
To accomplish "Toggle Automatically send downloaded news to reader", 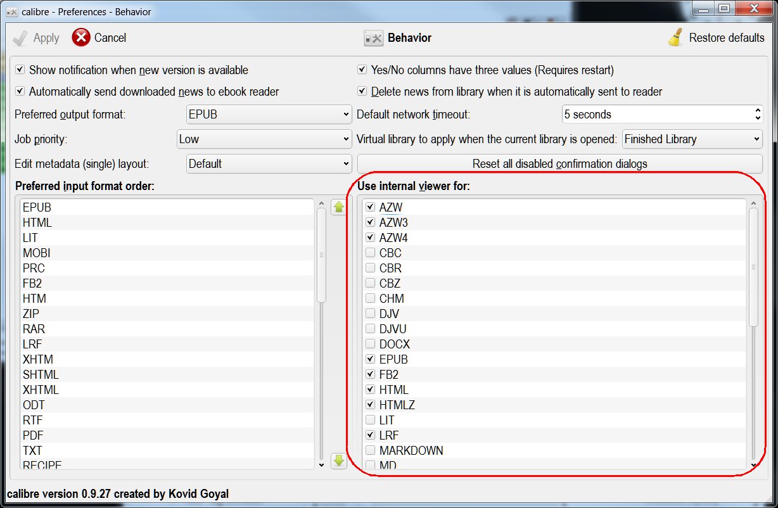I will pyautogui.click(x=20, y=91).
